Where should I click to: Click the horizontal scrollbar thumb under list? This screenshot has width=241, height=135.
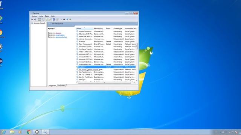pos(105,82)
